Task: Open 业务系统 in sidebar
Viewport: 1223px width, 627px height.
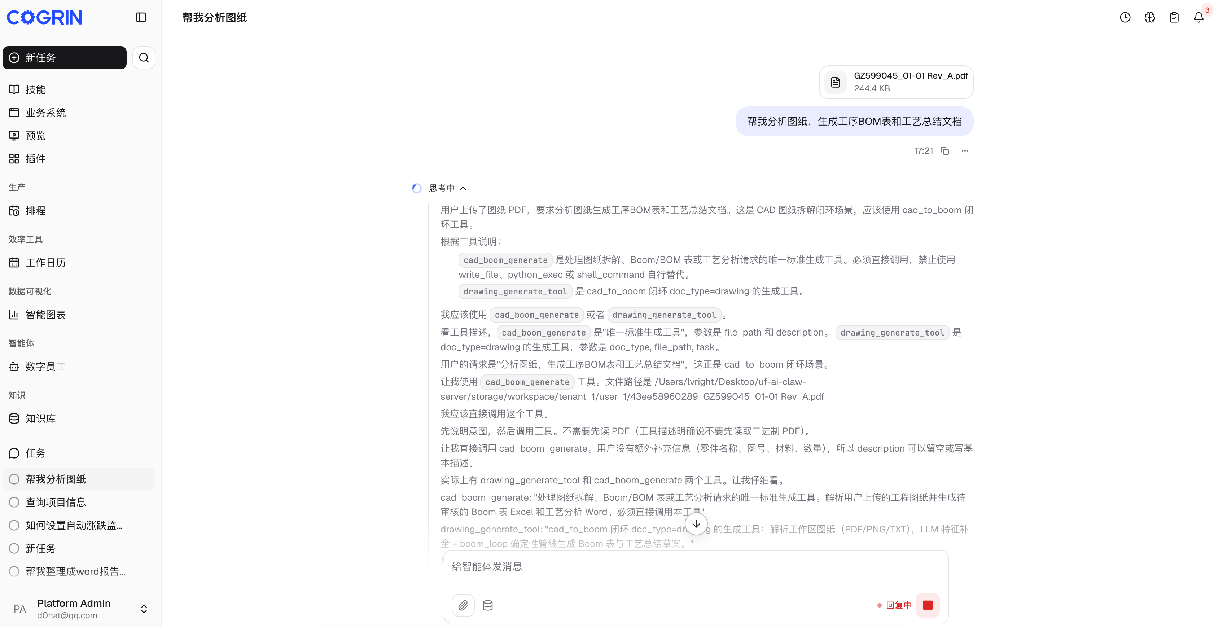Action: pyautogui.click(x=79, y=113)
